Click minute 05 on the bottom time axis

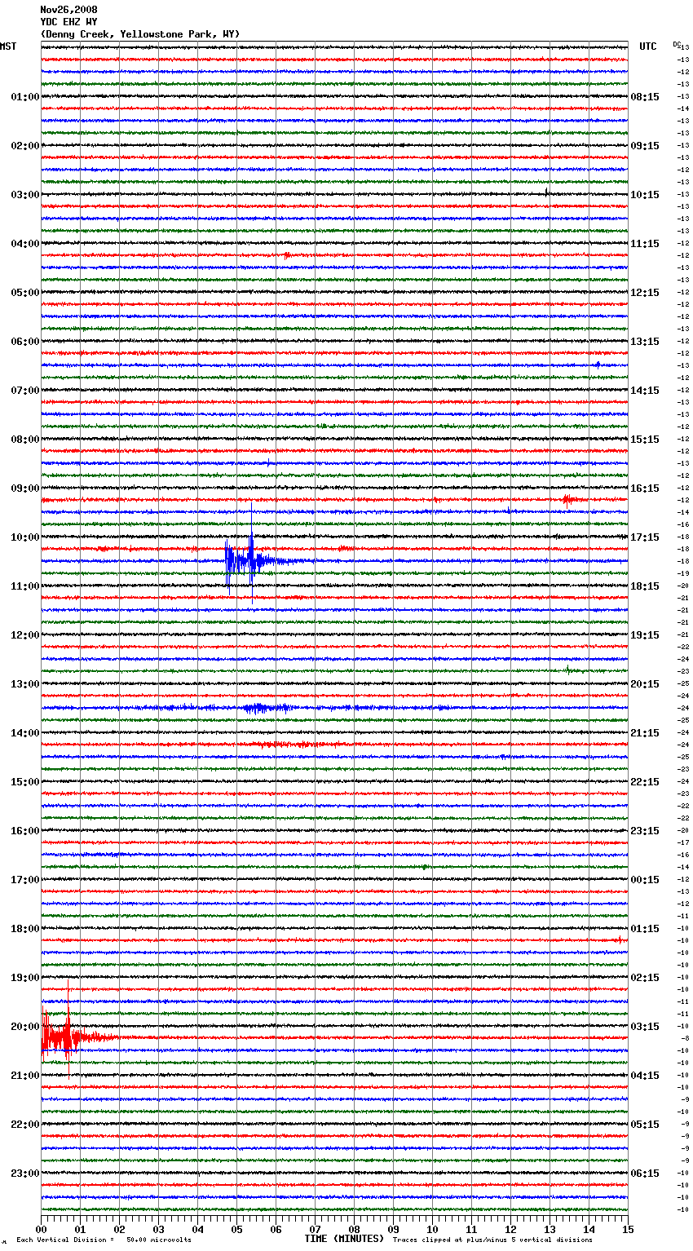click(237, 1229)
